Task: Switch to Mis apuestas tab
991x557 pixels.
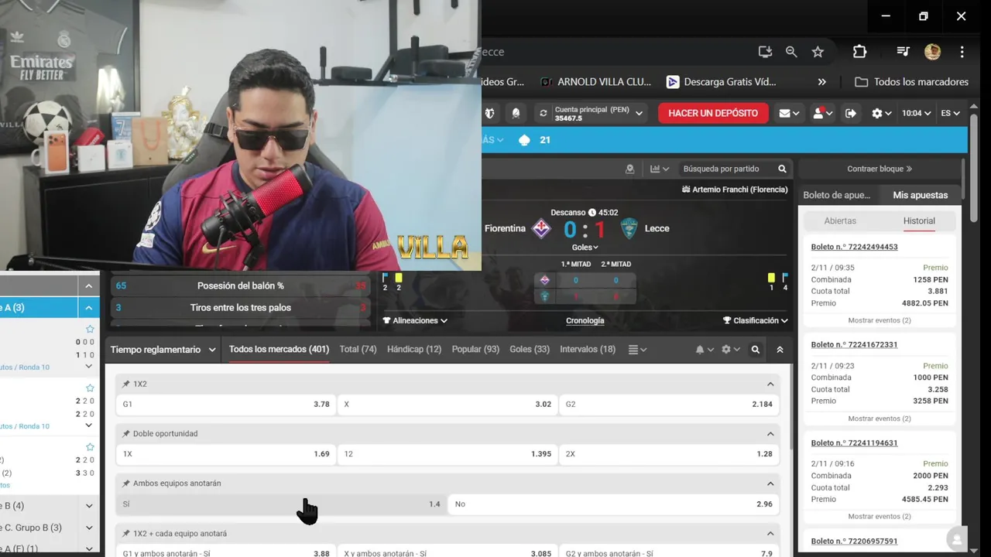Action: point(920,195)
